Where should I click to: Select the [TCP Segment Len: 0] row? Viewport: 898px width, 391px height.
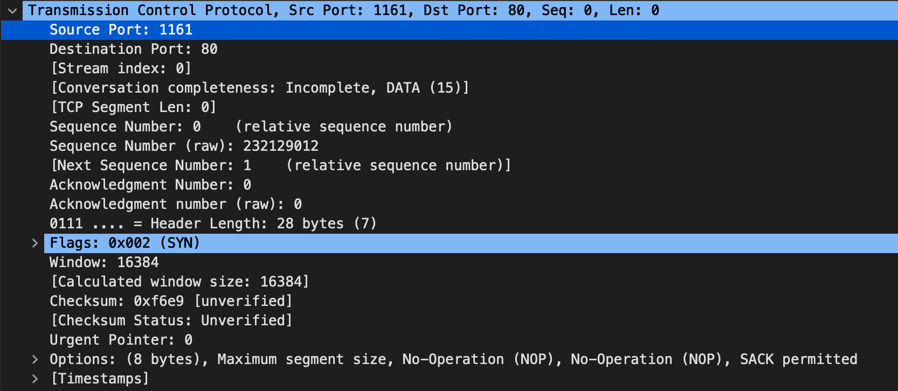[449, 107]
